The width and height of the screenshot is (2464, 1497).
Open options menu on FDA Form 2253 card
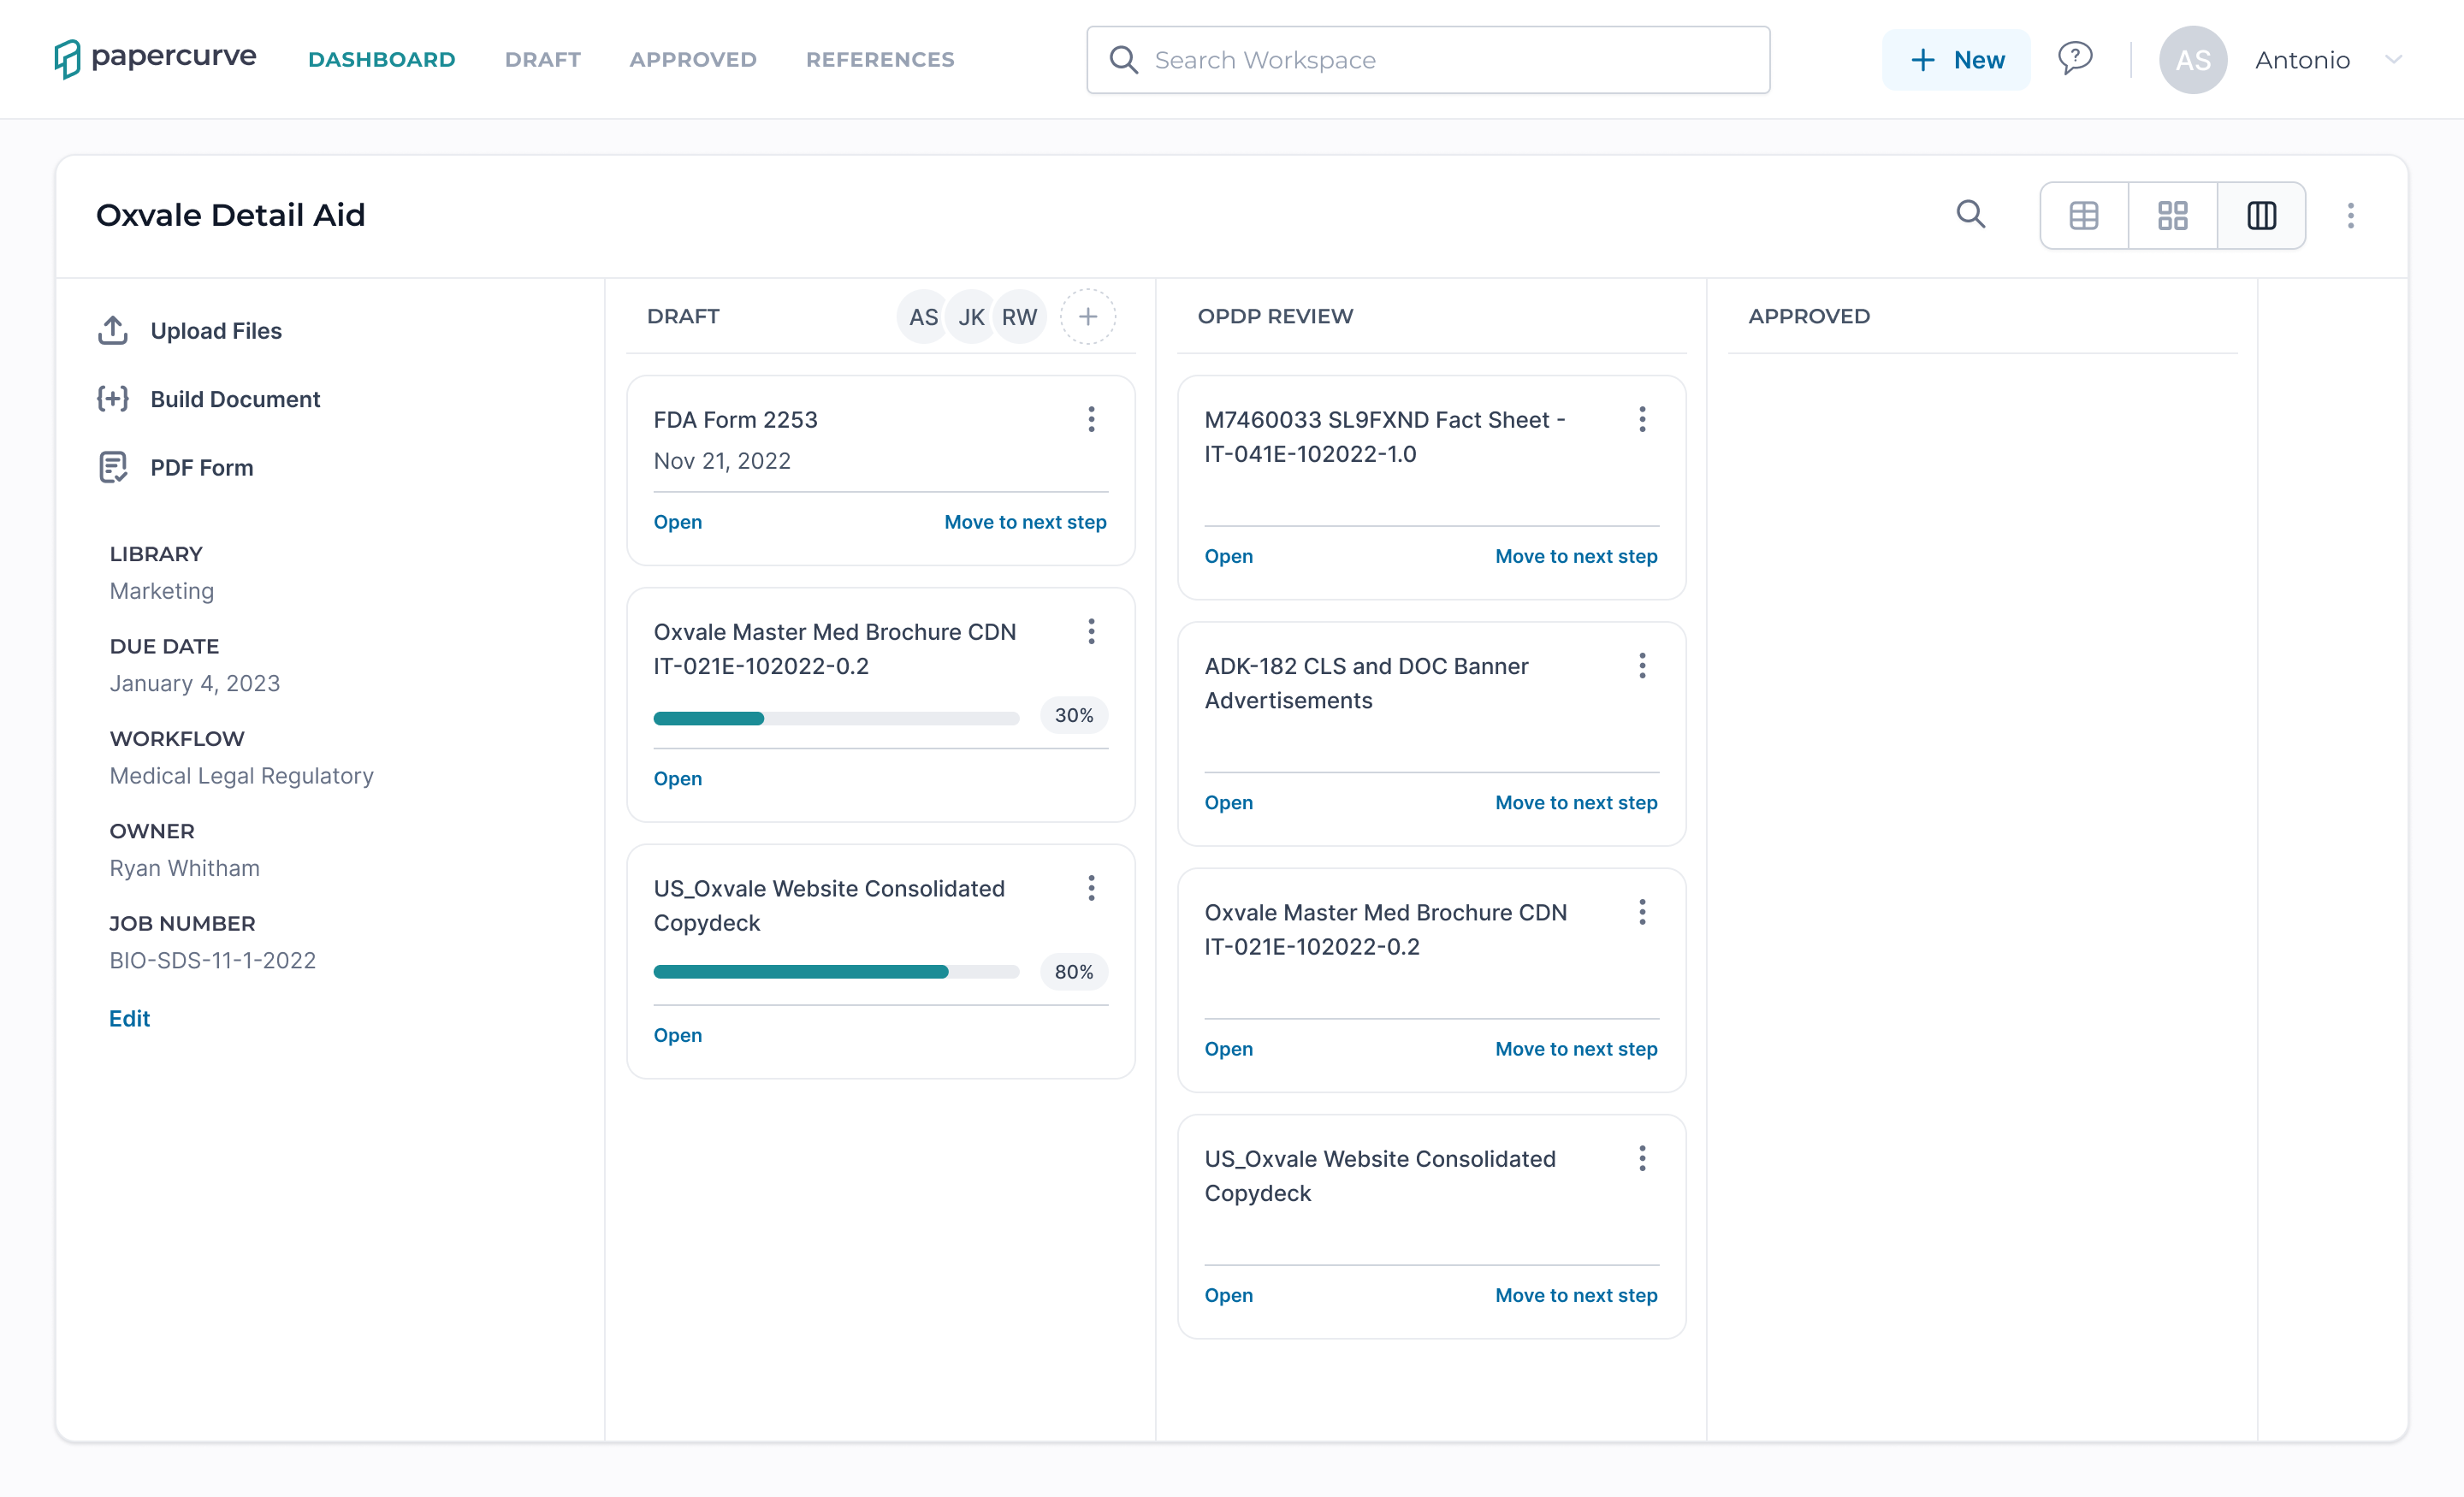point(1091,419)
